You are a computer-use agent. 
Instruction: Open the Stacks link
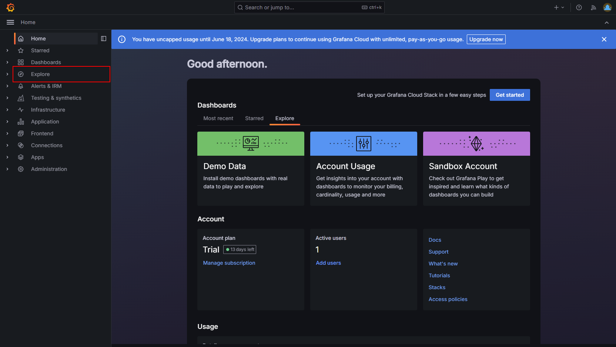(437, 287)
